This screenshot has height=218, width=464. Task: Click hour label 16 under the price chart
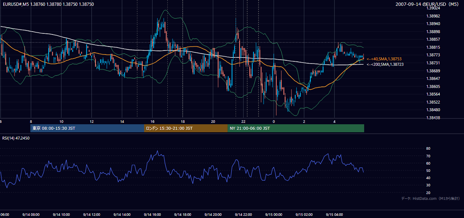(x=152, y=122)
